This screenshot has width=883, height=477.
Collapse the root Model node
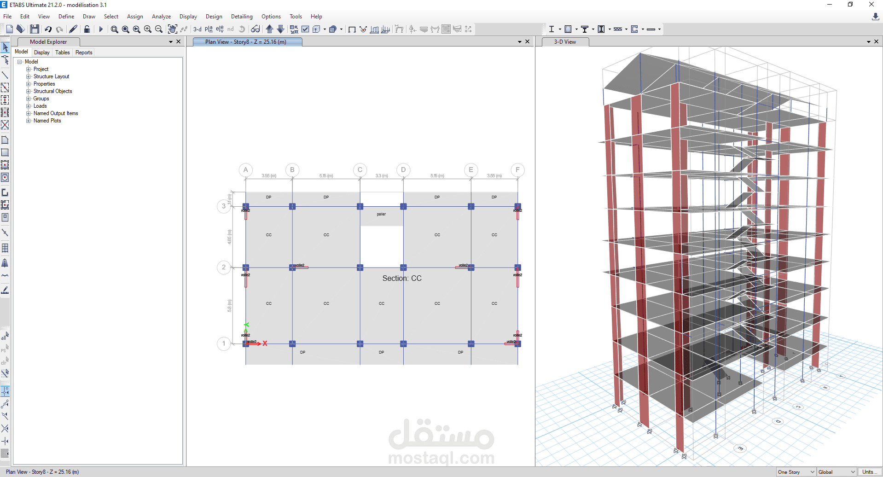point(20,62)
